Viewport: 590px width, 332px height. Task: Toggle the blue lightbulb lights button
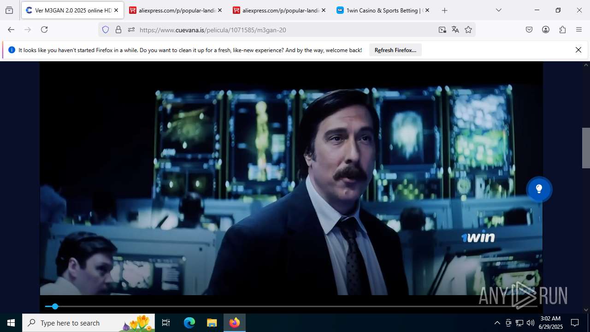[539, 189]
